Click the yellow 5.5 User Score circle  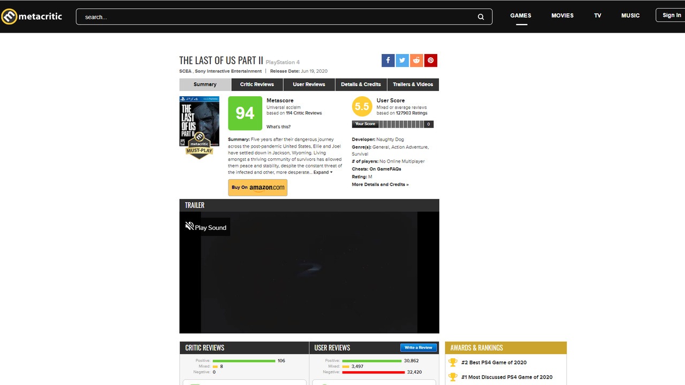(362, 107)
